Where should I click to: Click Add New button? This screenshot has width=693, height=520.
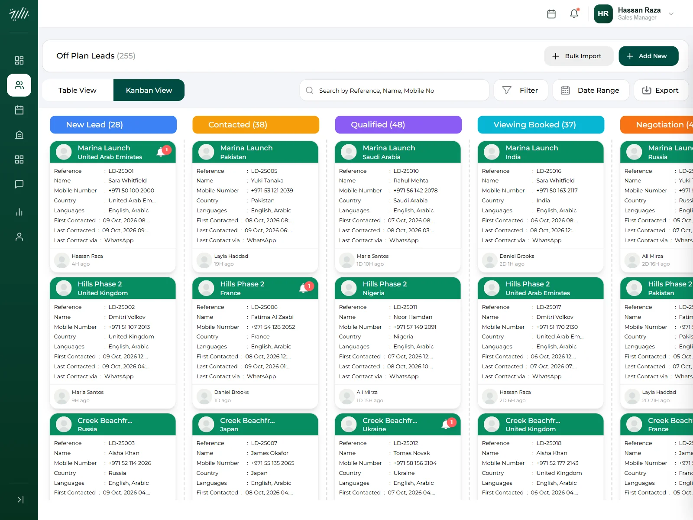[648, 56]
